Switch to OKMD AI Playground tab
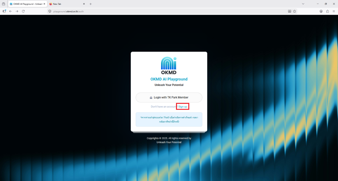Viewport: 338px width, 181px height. tap(27, 4)
